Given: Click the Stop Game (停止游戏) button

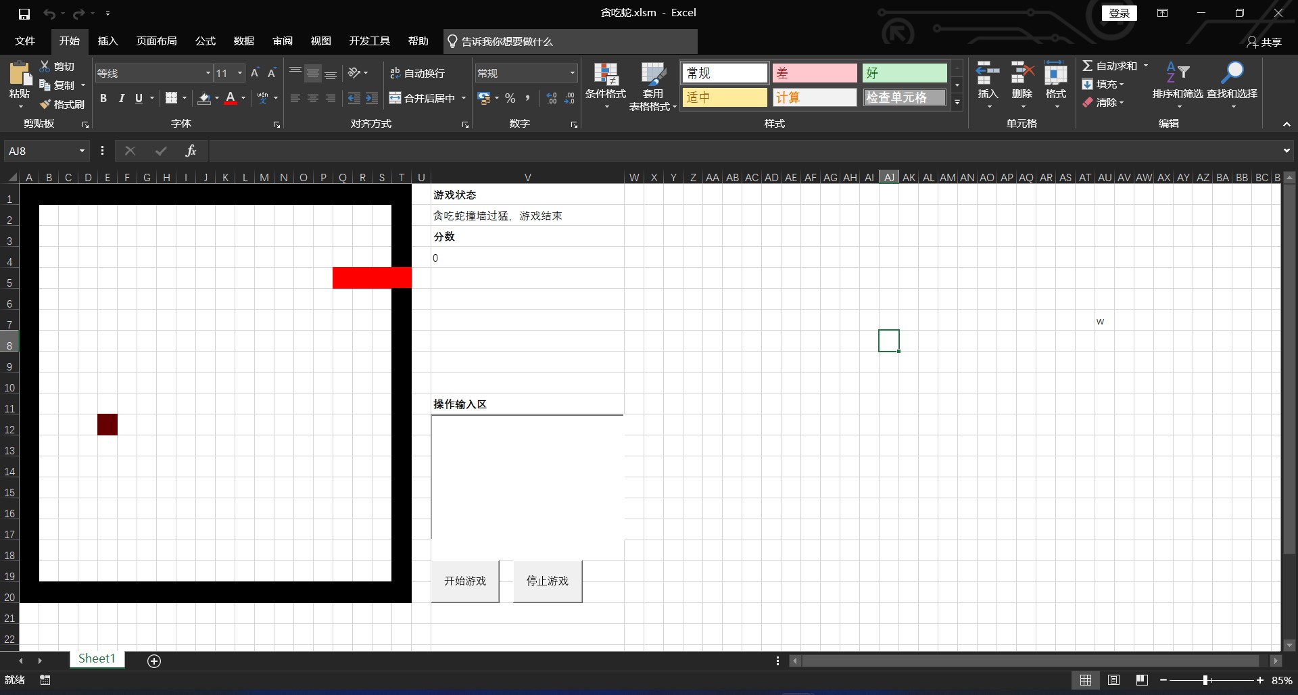Looking at the screenshot, I should click(x=548, y=581).
